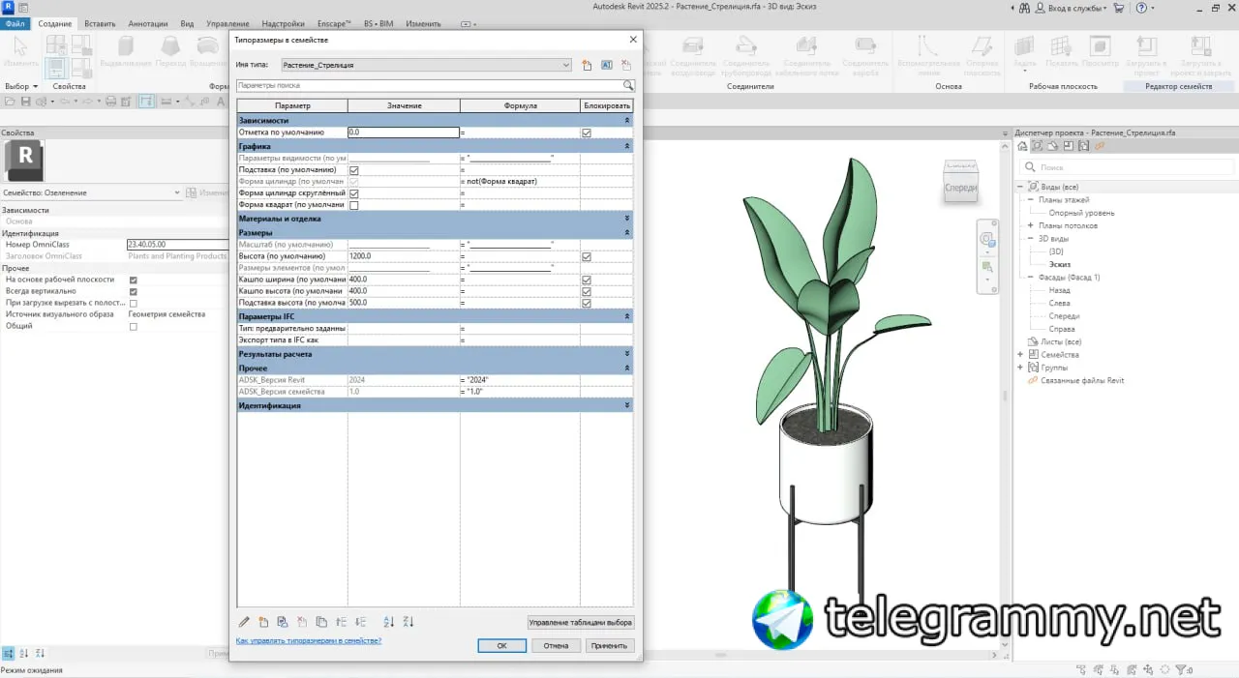
Task: Click the home icon in Project Browser toolbar
Action: tap(1022, 146)
